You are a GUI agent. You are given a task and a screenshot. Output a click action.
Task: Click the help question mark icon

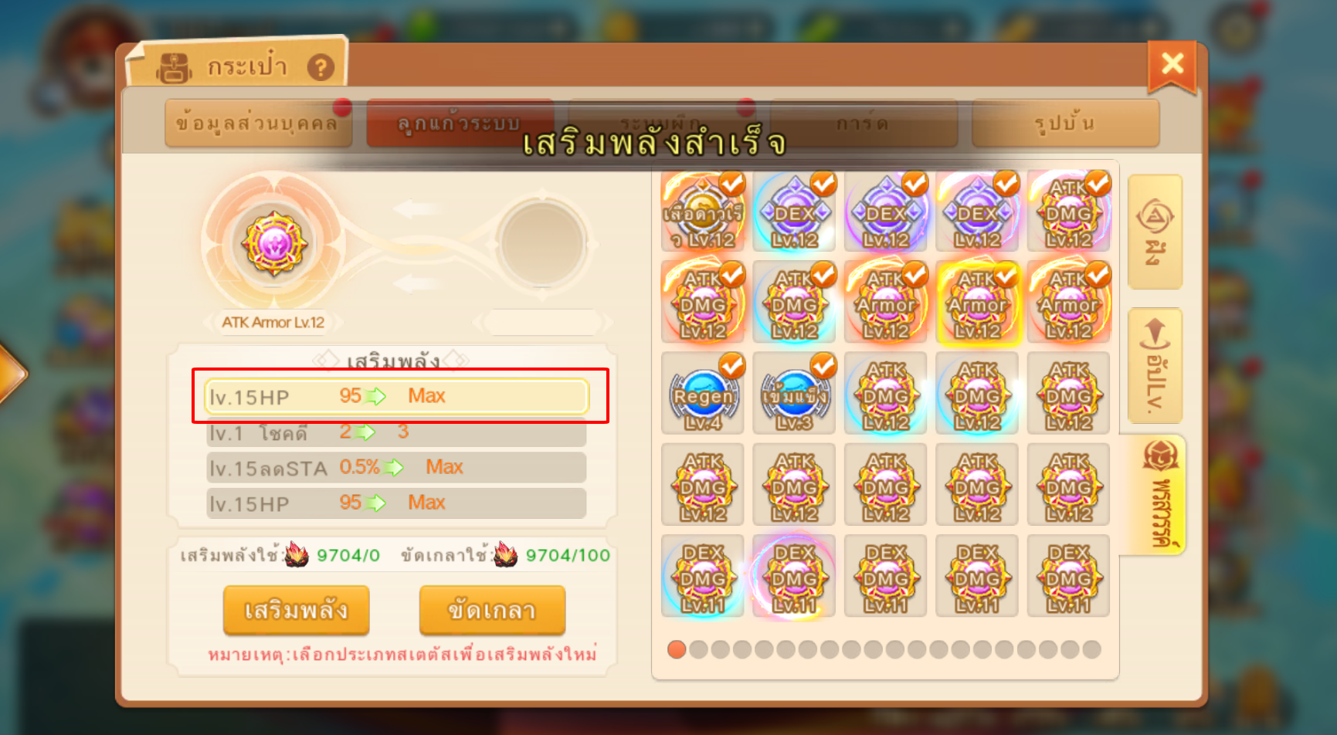(x=321, y=68)
